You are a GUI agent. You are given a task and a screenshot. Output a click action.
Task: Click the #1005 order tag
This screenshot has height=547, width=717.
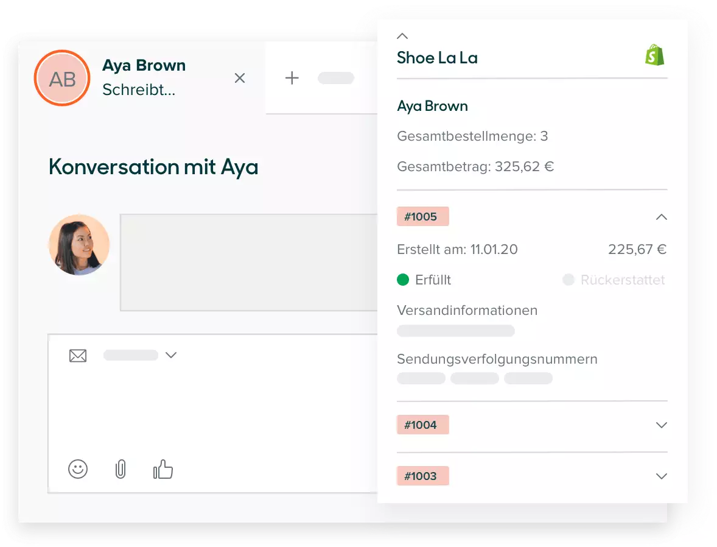pos(423,216)
